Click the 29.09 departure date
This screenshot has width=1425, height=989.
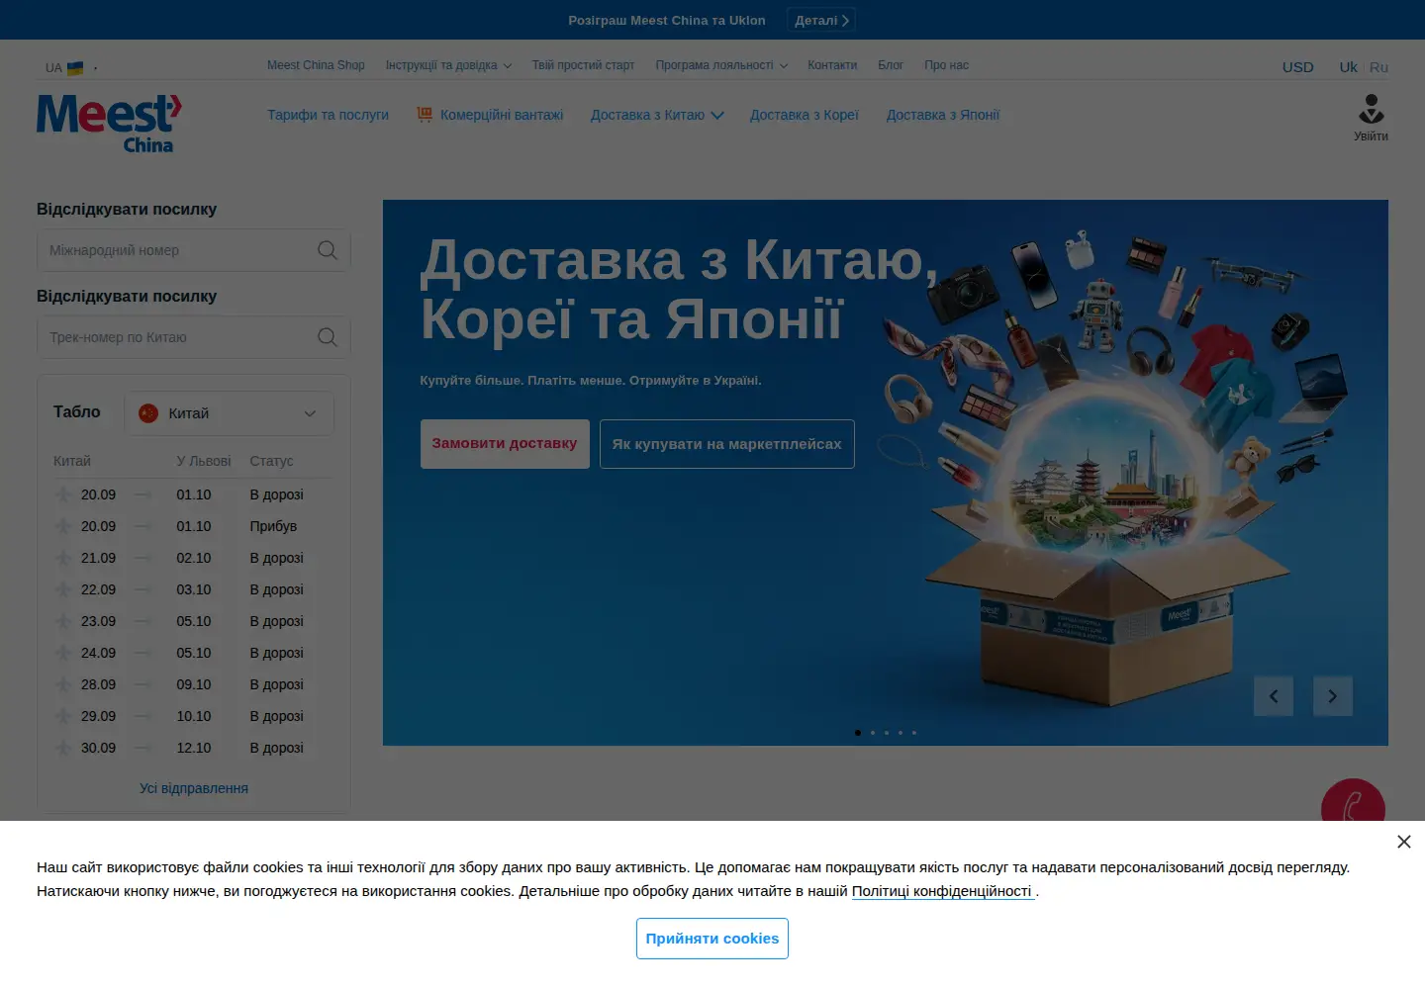pyautogui.click(x=98, y=716)
